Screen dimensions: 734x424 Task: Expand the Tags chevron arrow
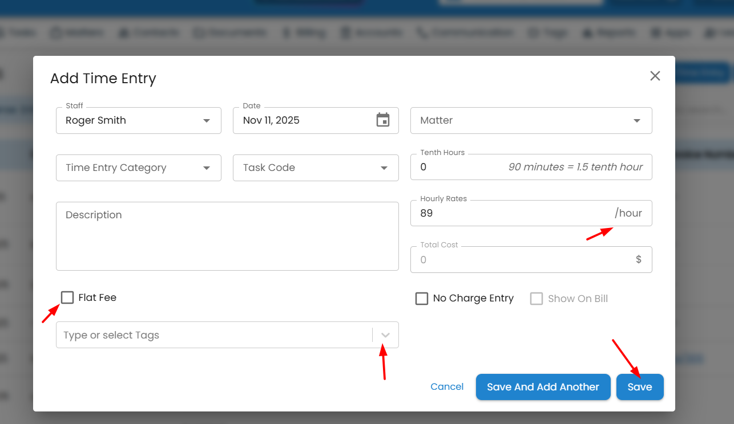pyautogui.click(x=385, y=335)
